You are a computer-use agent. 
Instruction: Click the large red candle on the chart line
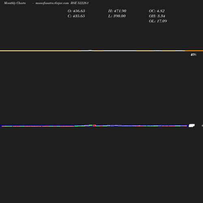pos(94,125)
